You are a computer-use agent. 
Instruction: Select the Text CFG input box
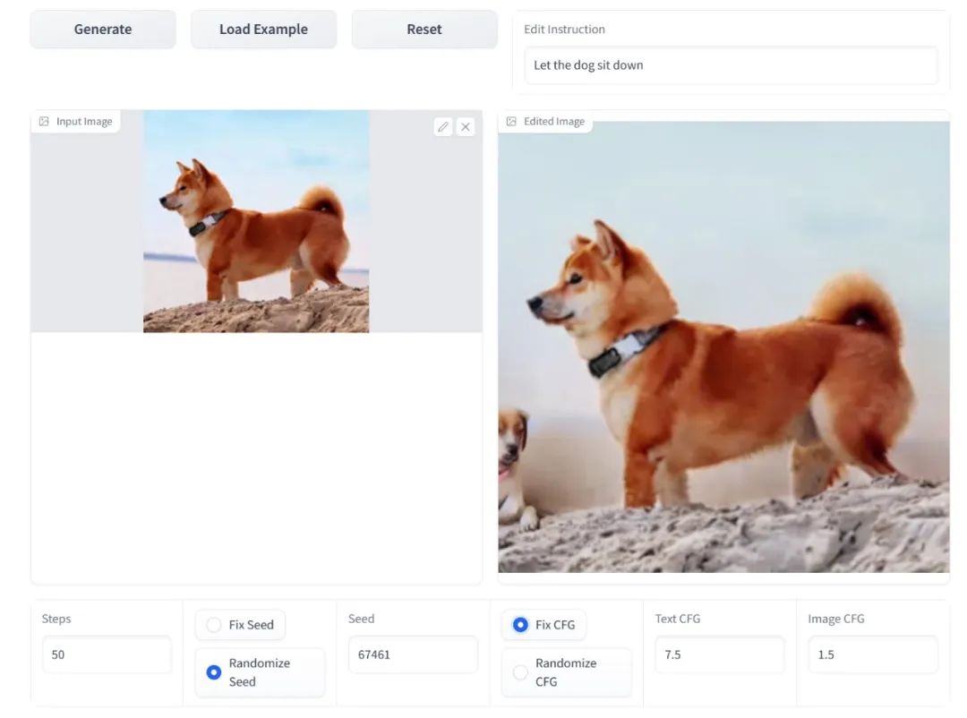click(x=719, y=654)
